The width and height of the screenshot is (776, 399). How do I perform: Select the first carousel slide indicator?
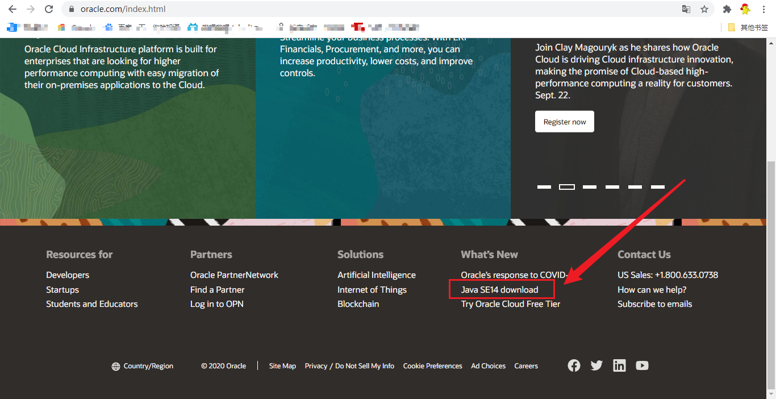544,187
